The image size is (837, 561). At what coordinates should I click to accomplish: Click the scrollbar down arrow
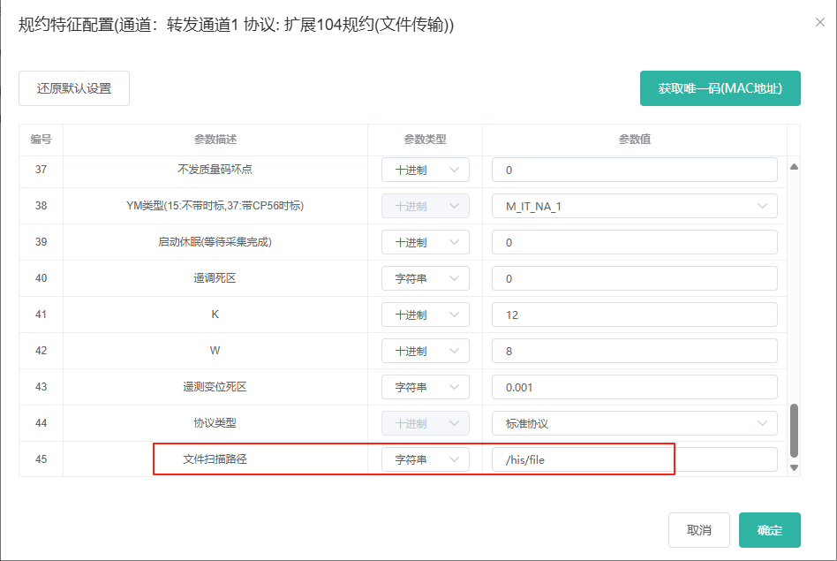click(x=794, y=467)
